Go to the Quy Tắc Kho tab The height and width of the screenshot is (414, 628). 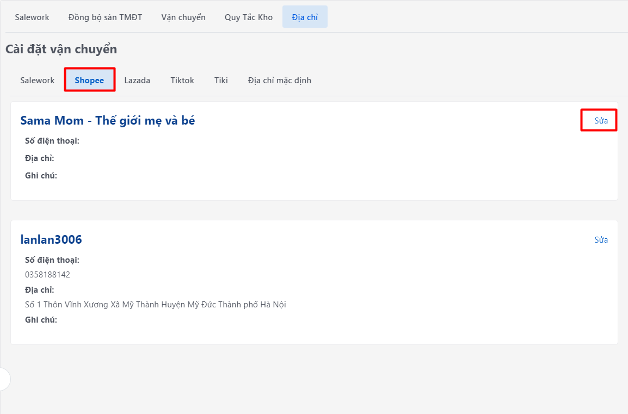tap(249, 17)
